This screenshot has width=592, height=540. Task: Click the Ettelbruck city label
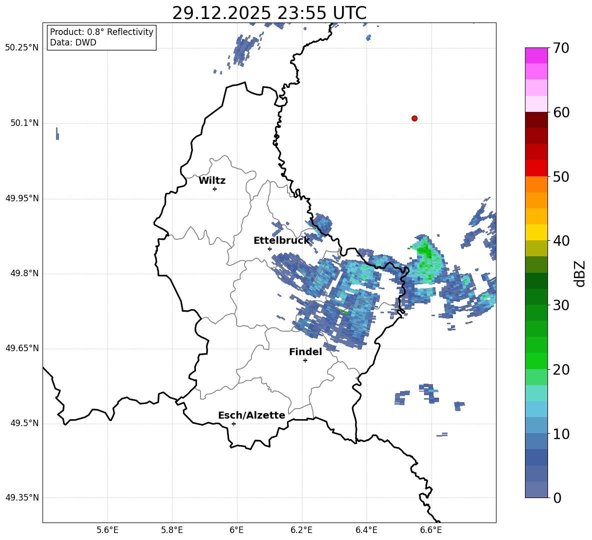tap(281, 241)
